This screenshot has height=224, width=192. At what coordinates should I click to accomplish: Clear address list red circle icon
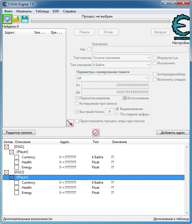[96, 132]
